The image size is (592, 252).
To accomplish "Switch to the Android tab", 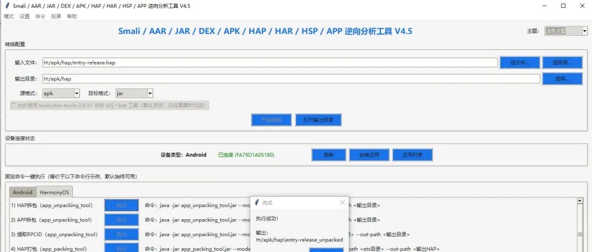I will (22, 192).
